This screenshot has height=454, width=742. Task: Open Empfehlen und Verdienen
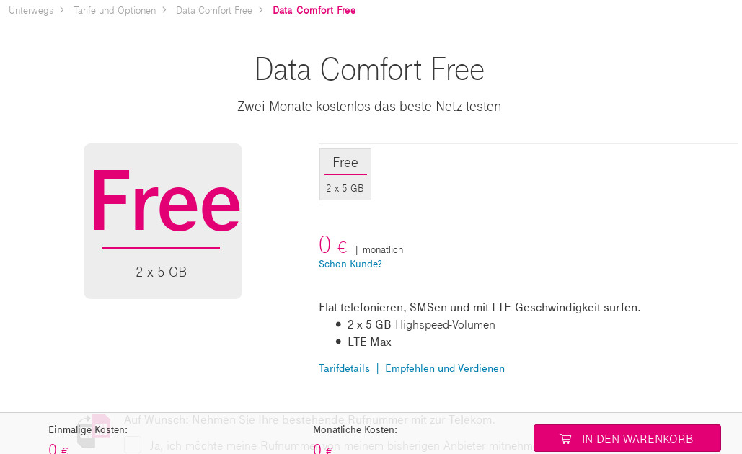coord(445,368)
